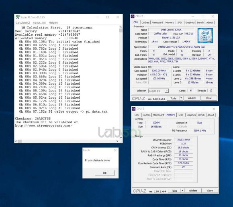Switch to Mainboard tab in top CPU-Z window
This screenshot has height=207, width=233.
coord(157,22)
